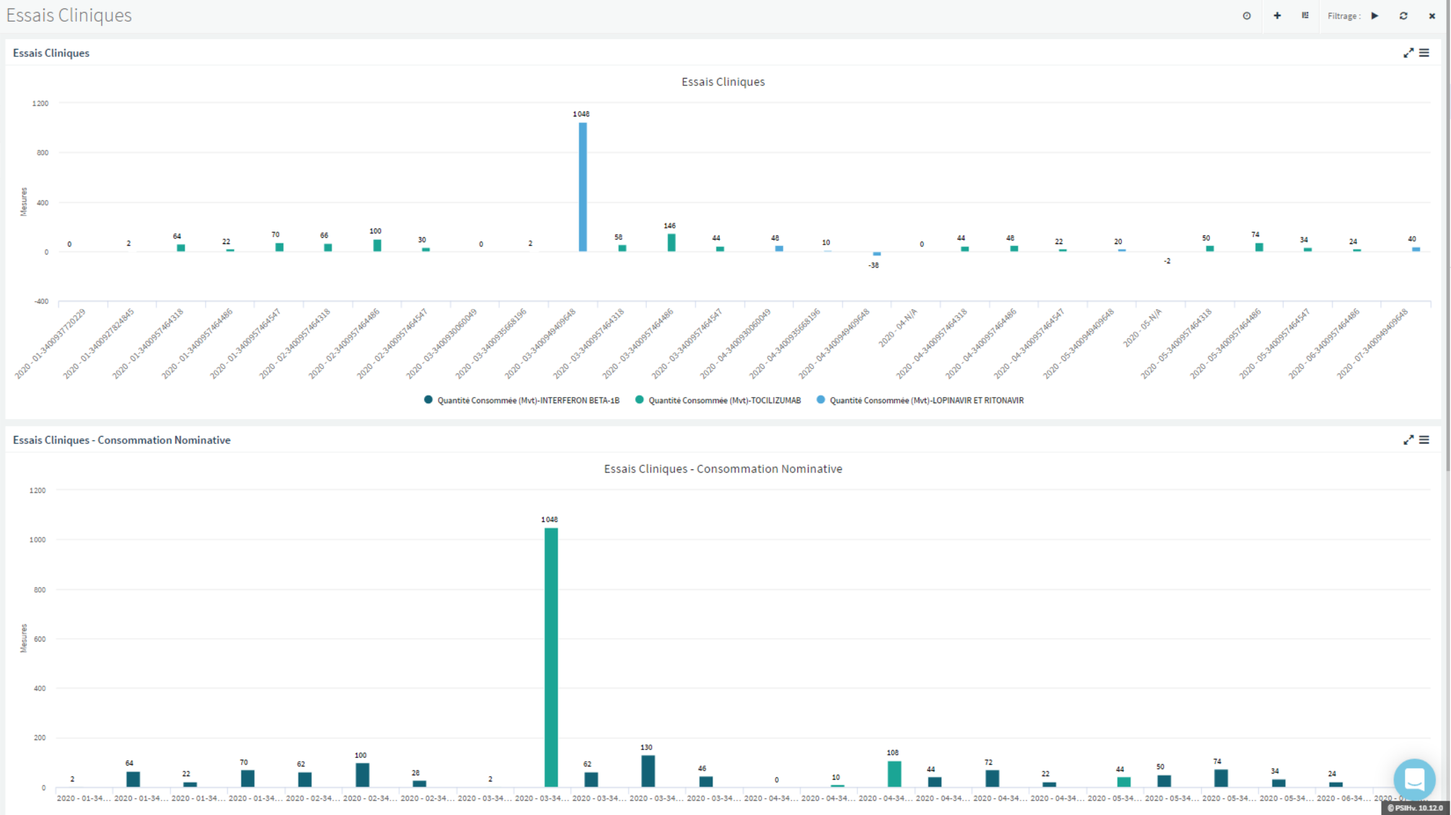
Task: Toggle TOCILIZUMAB legend series visibility
Action: (724, 401)
